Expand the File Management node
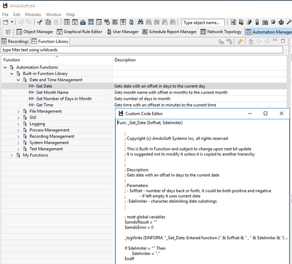 pos(18,112)
